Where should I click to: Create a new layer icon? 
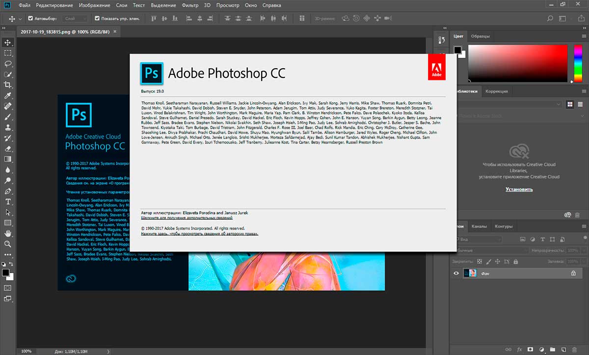[x=563, y=350]
